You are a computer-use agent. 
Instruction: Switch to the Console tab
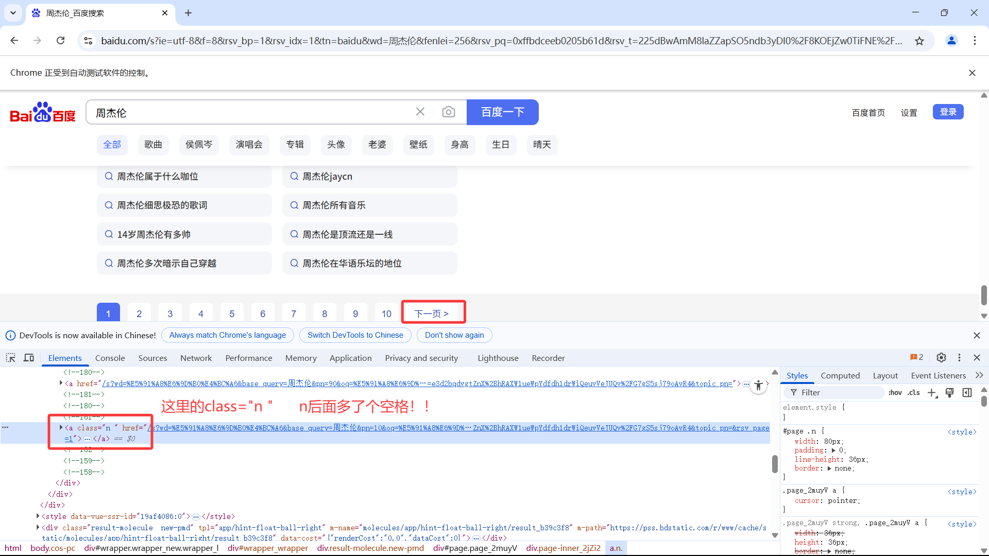(110, 358)
